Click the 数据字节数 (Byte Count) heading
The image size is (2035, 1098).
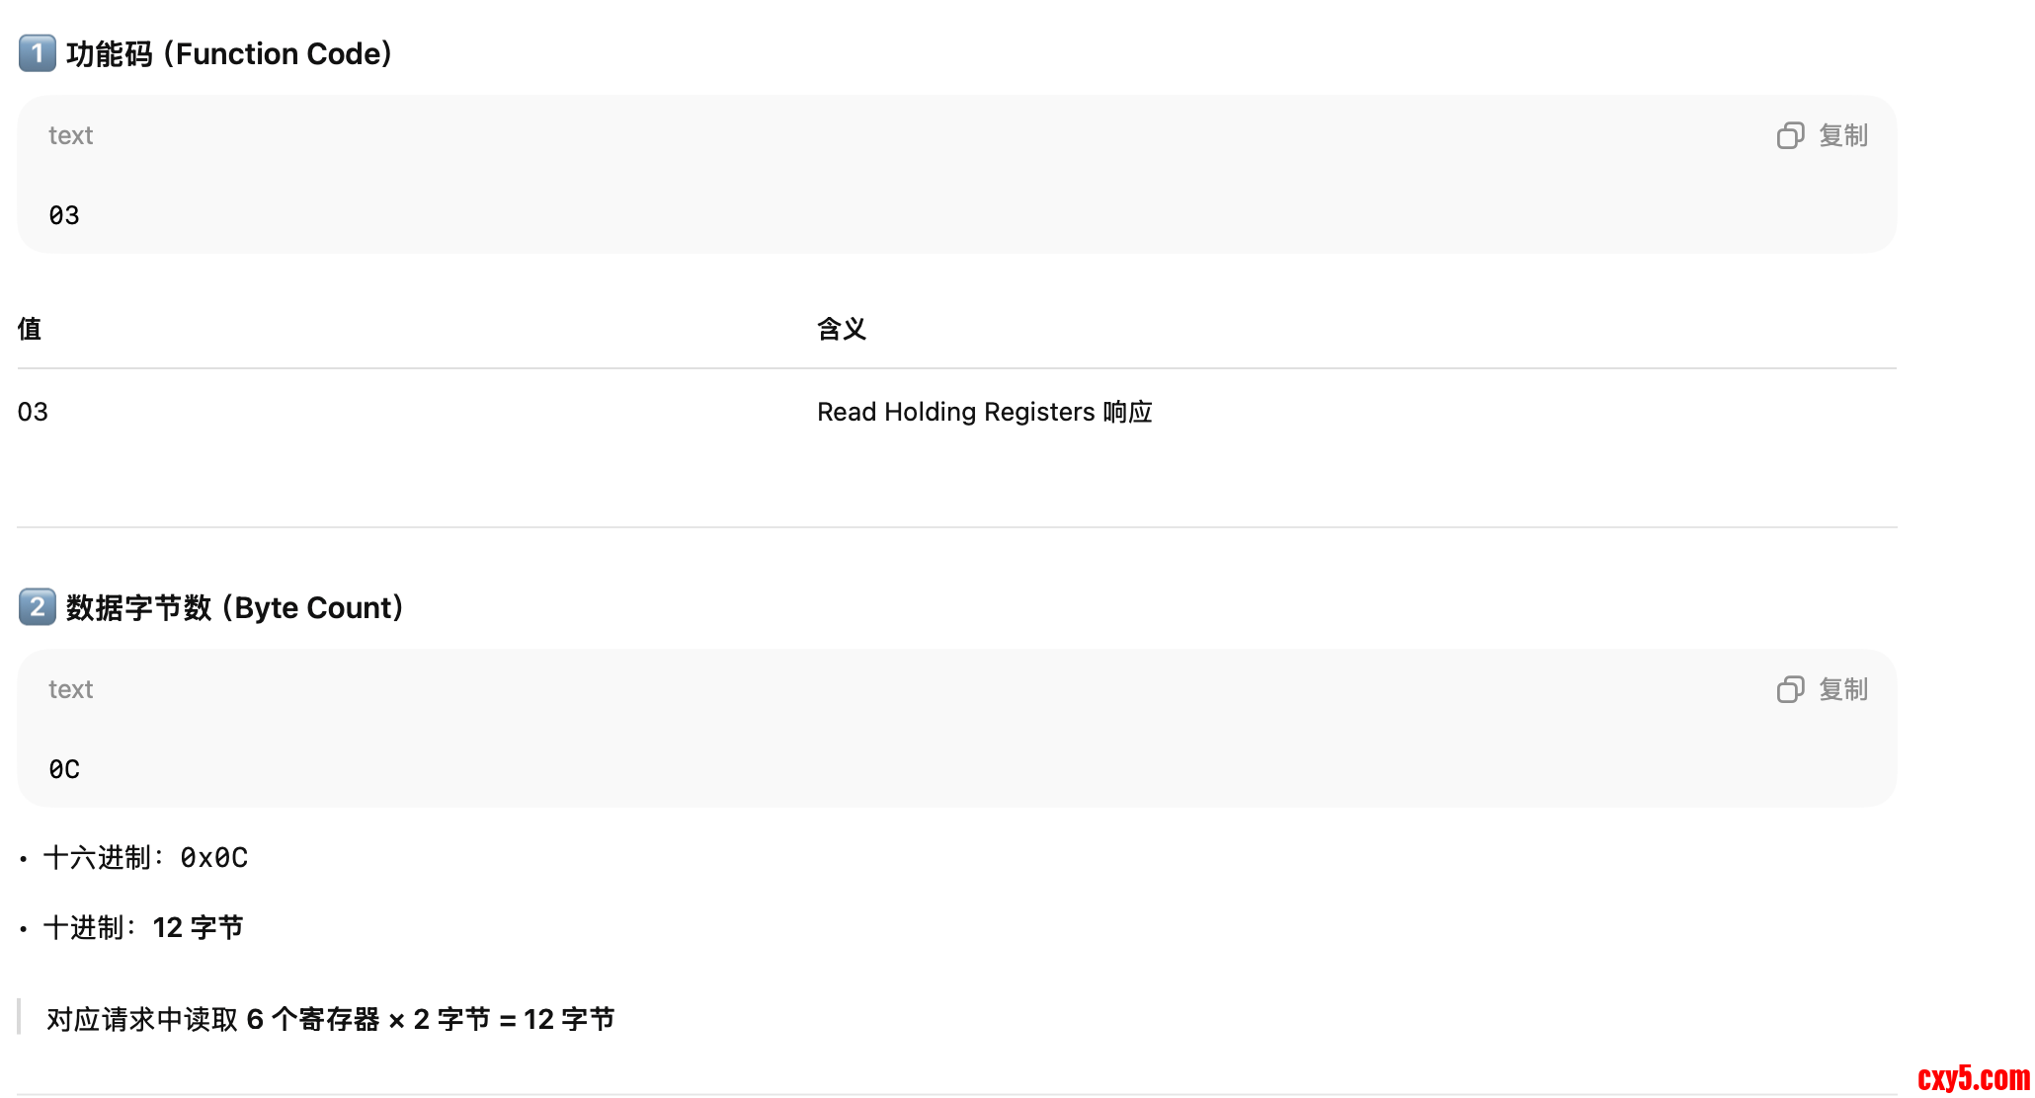point(235,607)
